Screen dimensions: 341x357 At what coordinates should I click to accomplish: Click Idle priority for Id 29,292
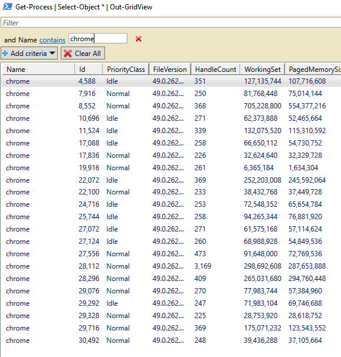[112, 303]
